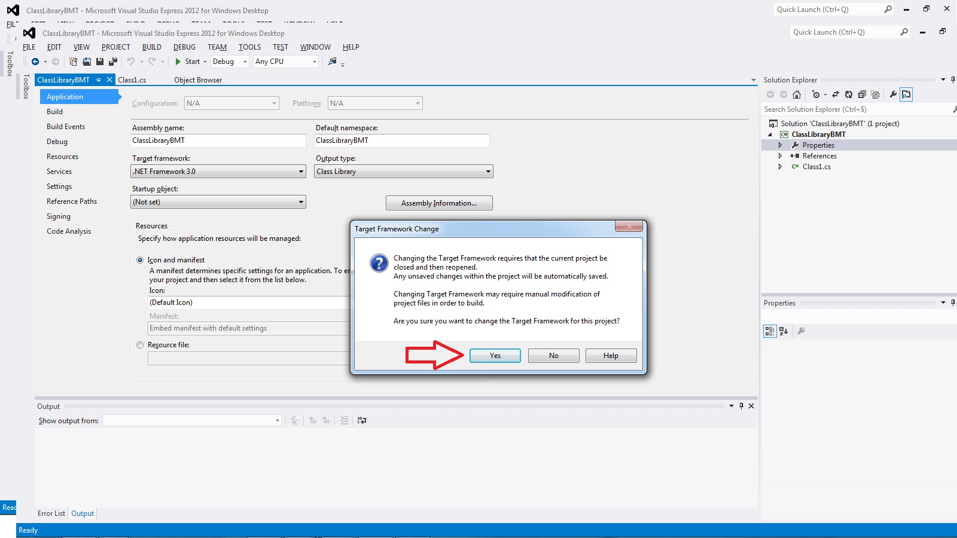Open the Any CPU platform dropdown
Image resolution: width=957 pixels, height=538 pixels.
pos(286,62)
